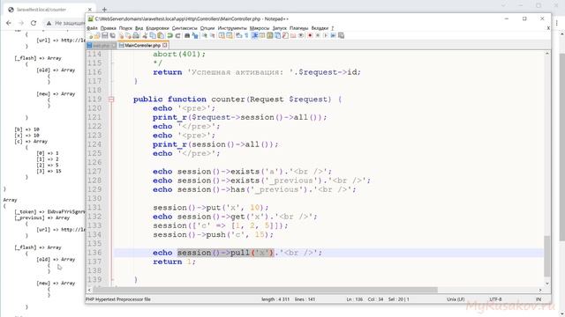Image resolution: width=565 pixels, height=317 pixels.
Task: Open the Вкладки menu
Action: [320, 28]
